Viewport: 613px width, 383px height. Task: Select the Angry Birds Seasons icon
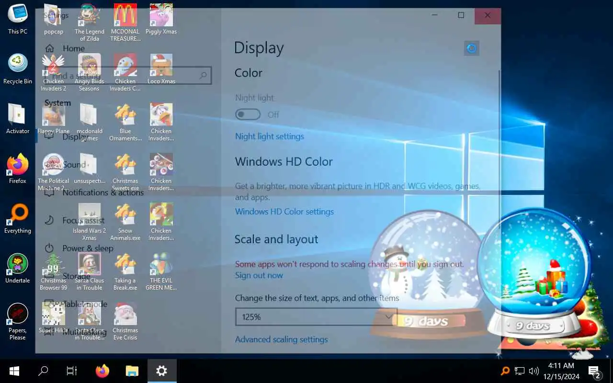(x=90, y=72)
